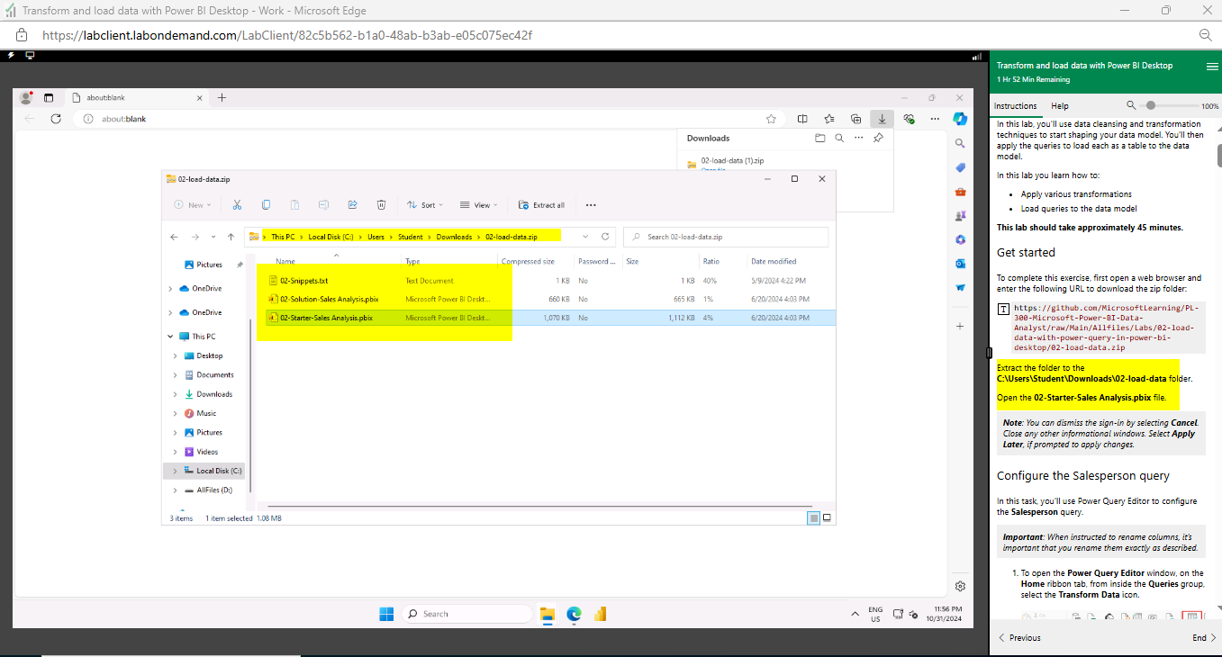Open the Sort dropdown in File Explorer
The image size is (1222, 657).
[425, 205]
